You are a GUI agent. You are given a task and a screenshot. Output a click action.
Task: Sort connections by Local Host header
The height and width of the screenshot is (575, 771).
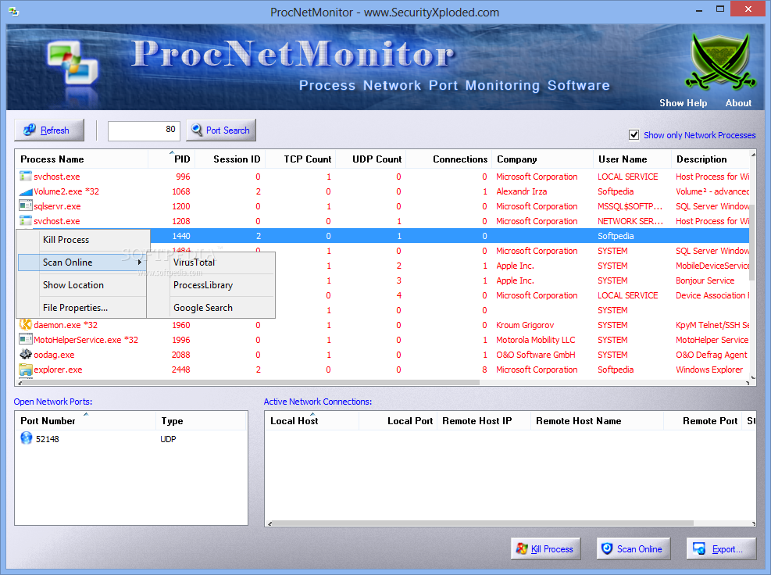coord(312,420)
